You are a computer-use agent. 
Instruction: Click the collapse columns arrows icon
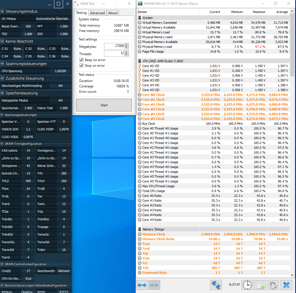coord(154,285)
